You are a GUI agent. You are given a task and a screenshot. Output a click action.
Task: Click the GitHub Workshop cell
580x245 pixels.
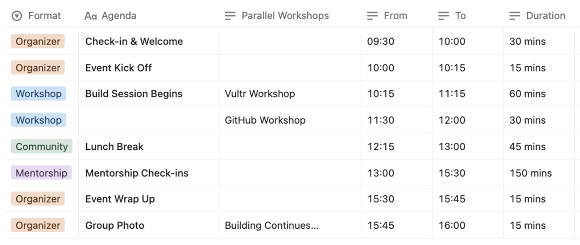265,120
